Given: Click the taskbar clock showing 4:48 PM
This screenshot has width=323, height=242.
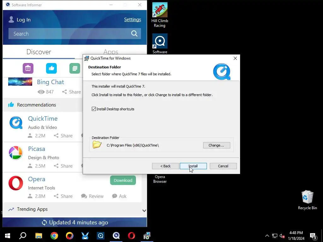Looking at the screenshot, I should tap(296, 236).
